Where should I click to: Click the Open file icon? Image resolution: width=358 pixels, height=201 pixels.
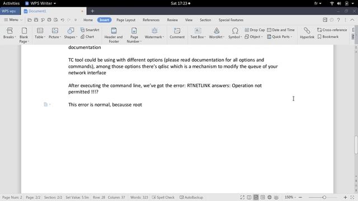pos(30,20)
